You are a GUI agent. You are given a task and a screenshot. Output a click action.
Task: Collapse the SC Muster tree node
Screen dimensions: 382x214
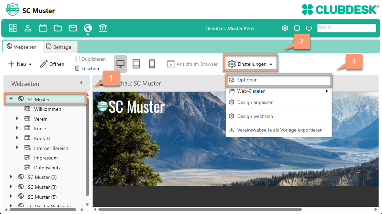point(11,99)
